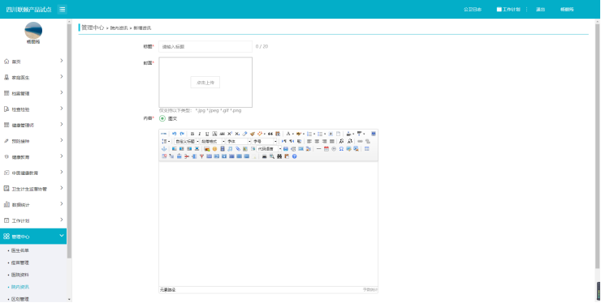Apply superscript formatting
This screenshot has height=303, width=601.
(x=230, y=134)
